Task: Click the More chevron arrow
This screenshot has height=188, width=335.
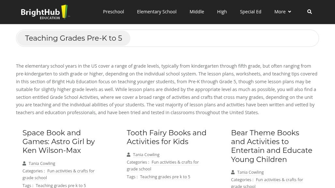Action: point(289,12)
